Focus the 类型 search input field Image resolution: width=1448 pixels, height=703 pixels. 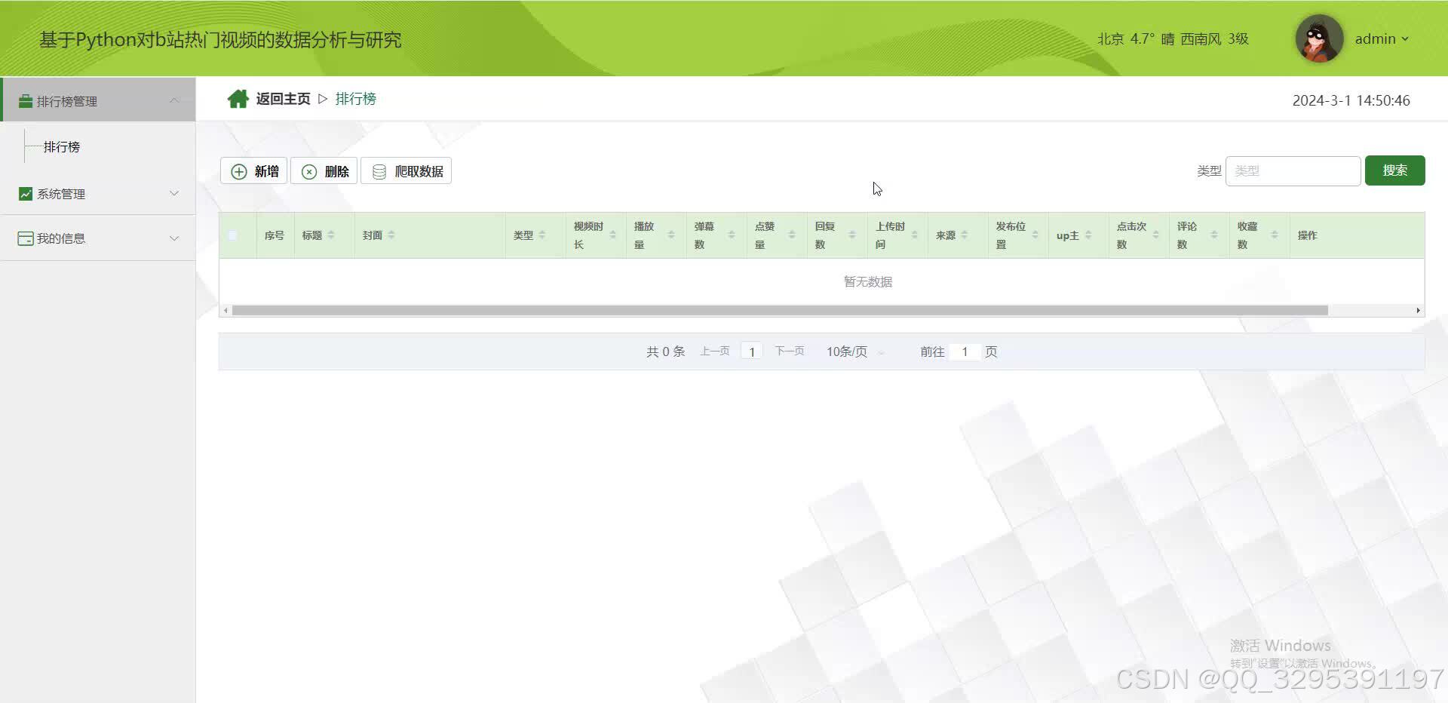1293,170
